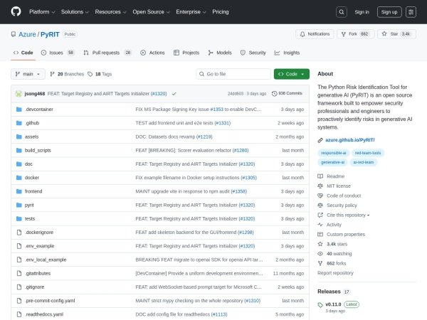427x320 pixels.
Task: Switch to the Insights tab
Action: pyautogui.click(x=287, y=53)
